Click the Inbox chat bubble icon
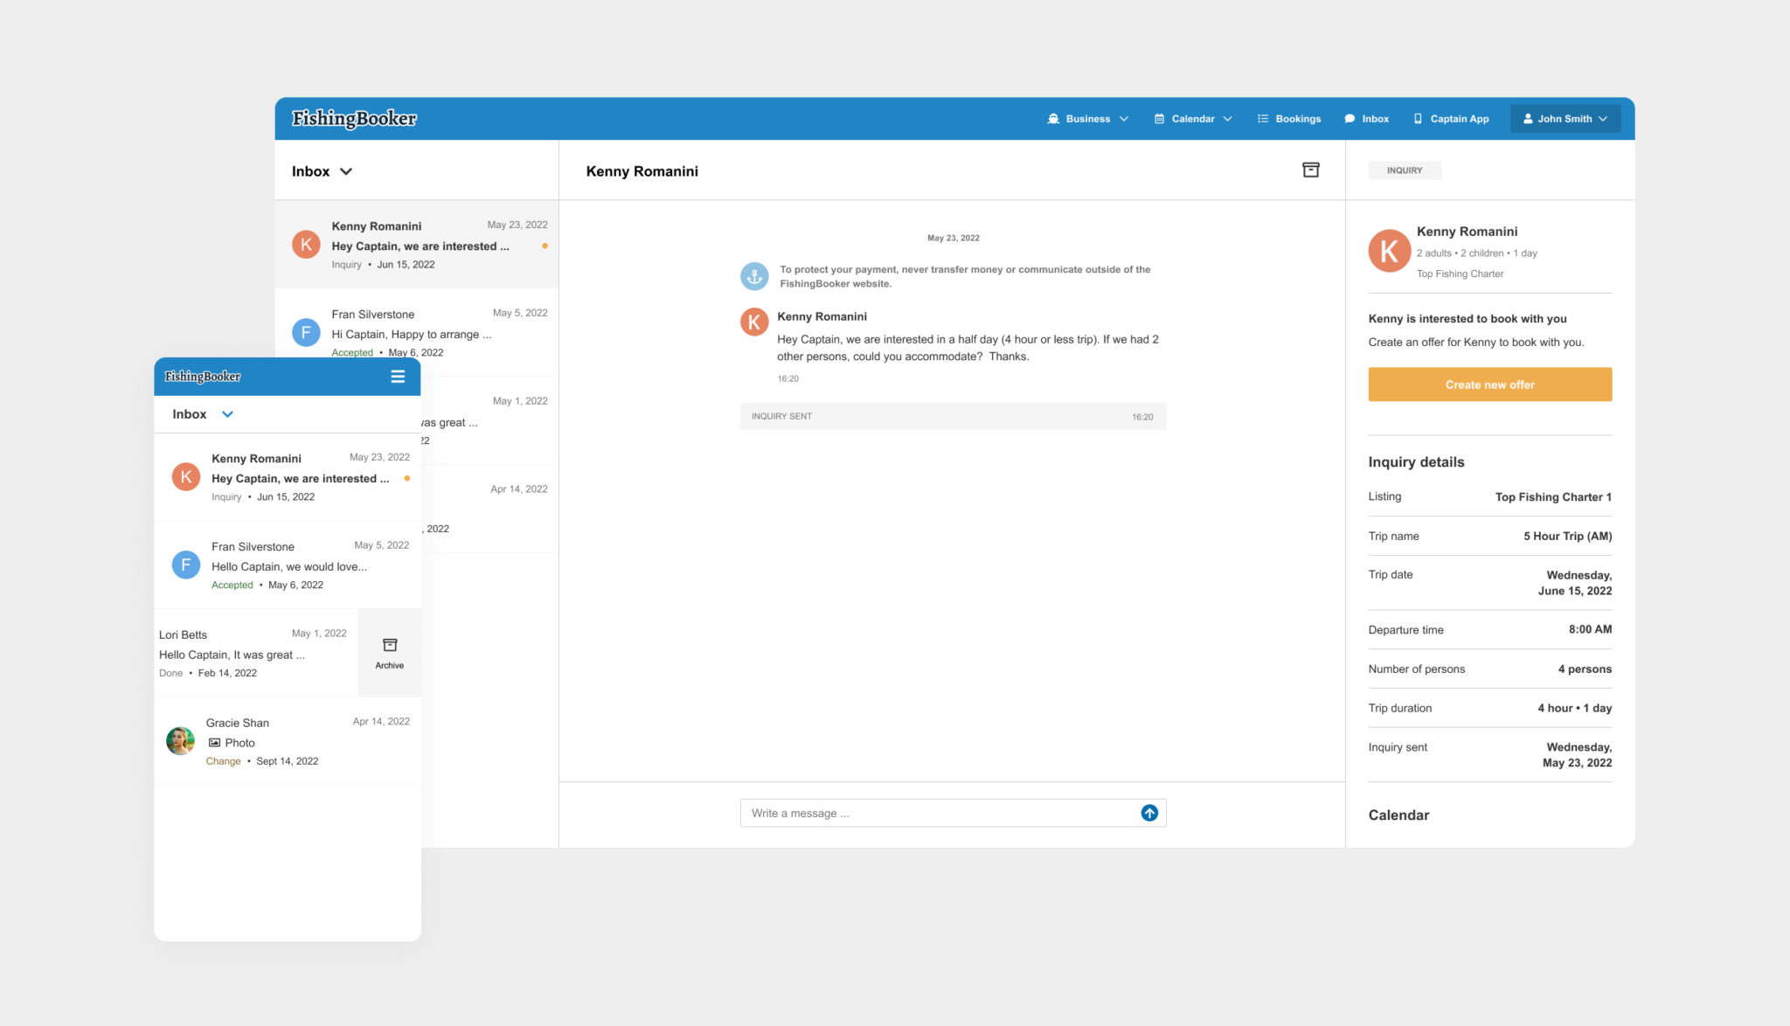 1349,118
